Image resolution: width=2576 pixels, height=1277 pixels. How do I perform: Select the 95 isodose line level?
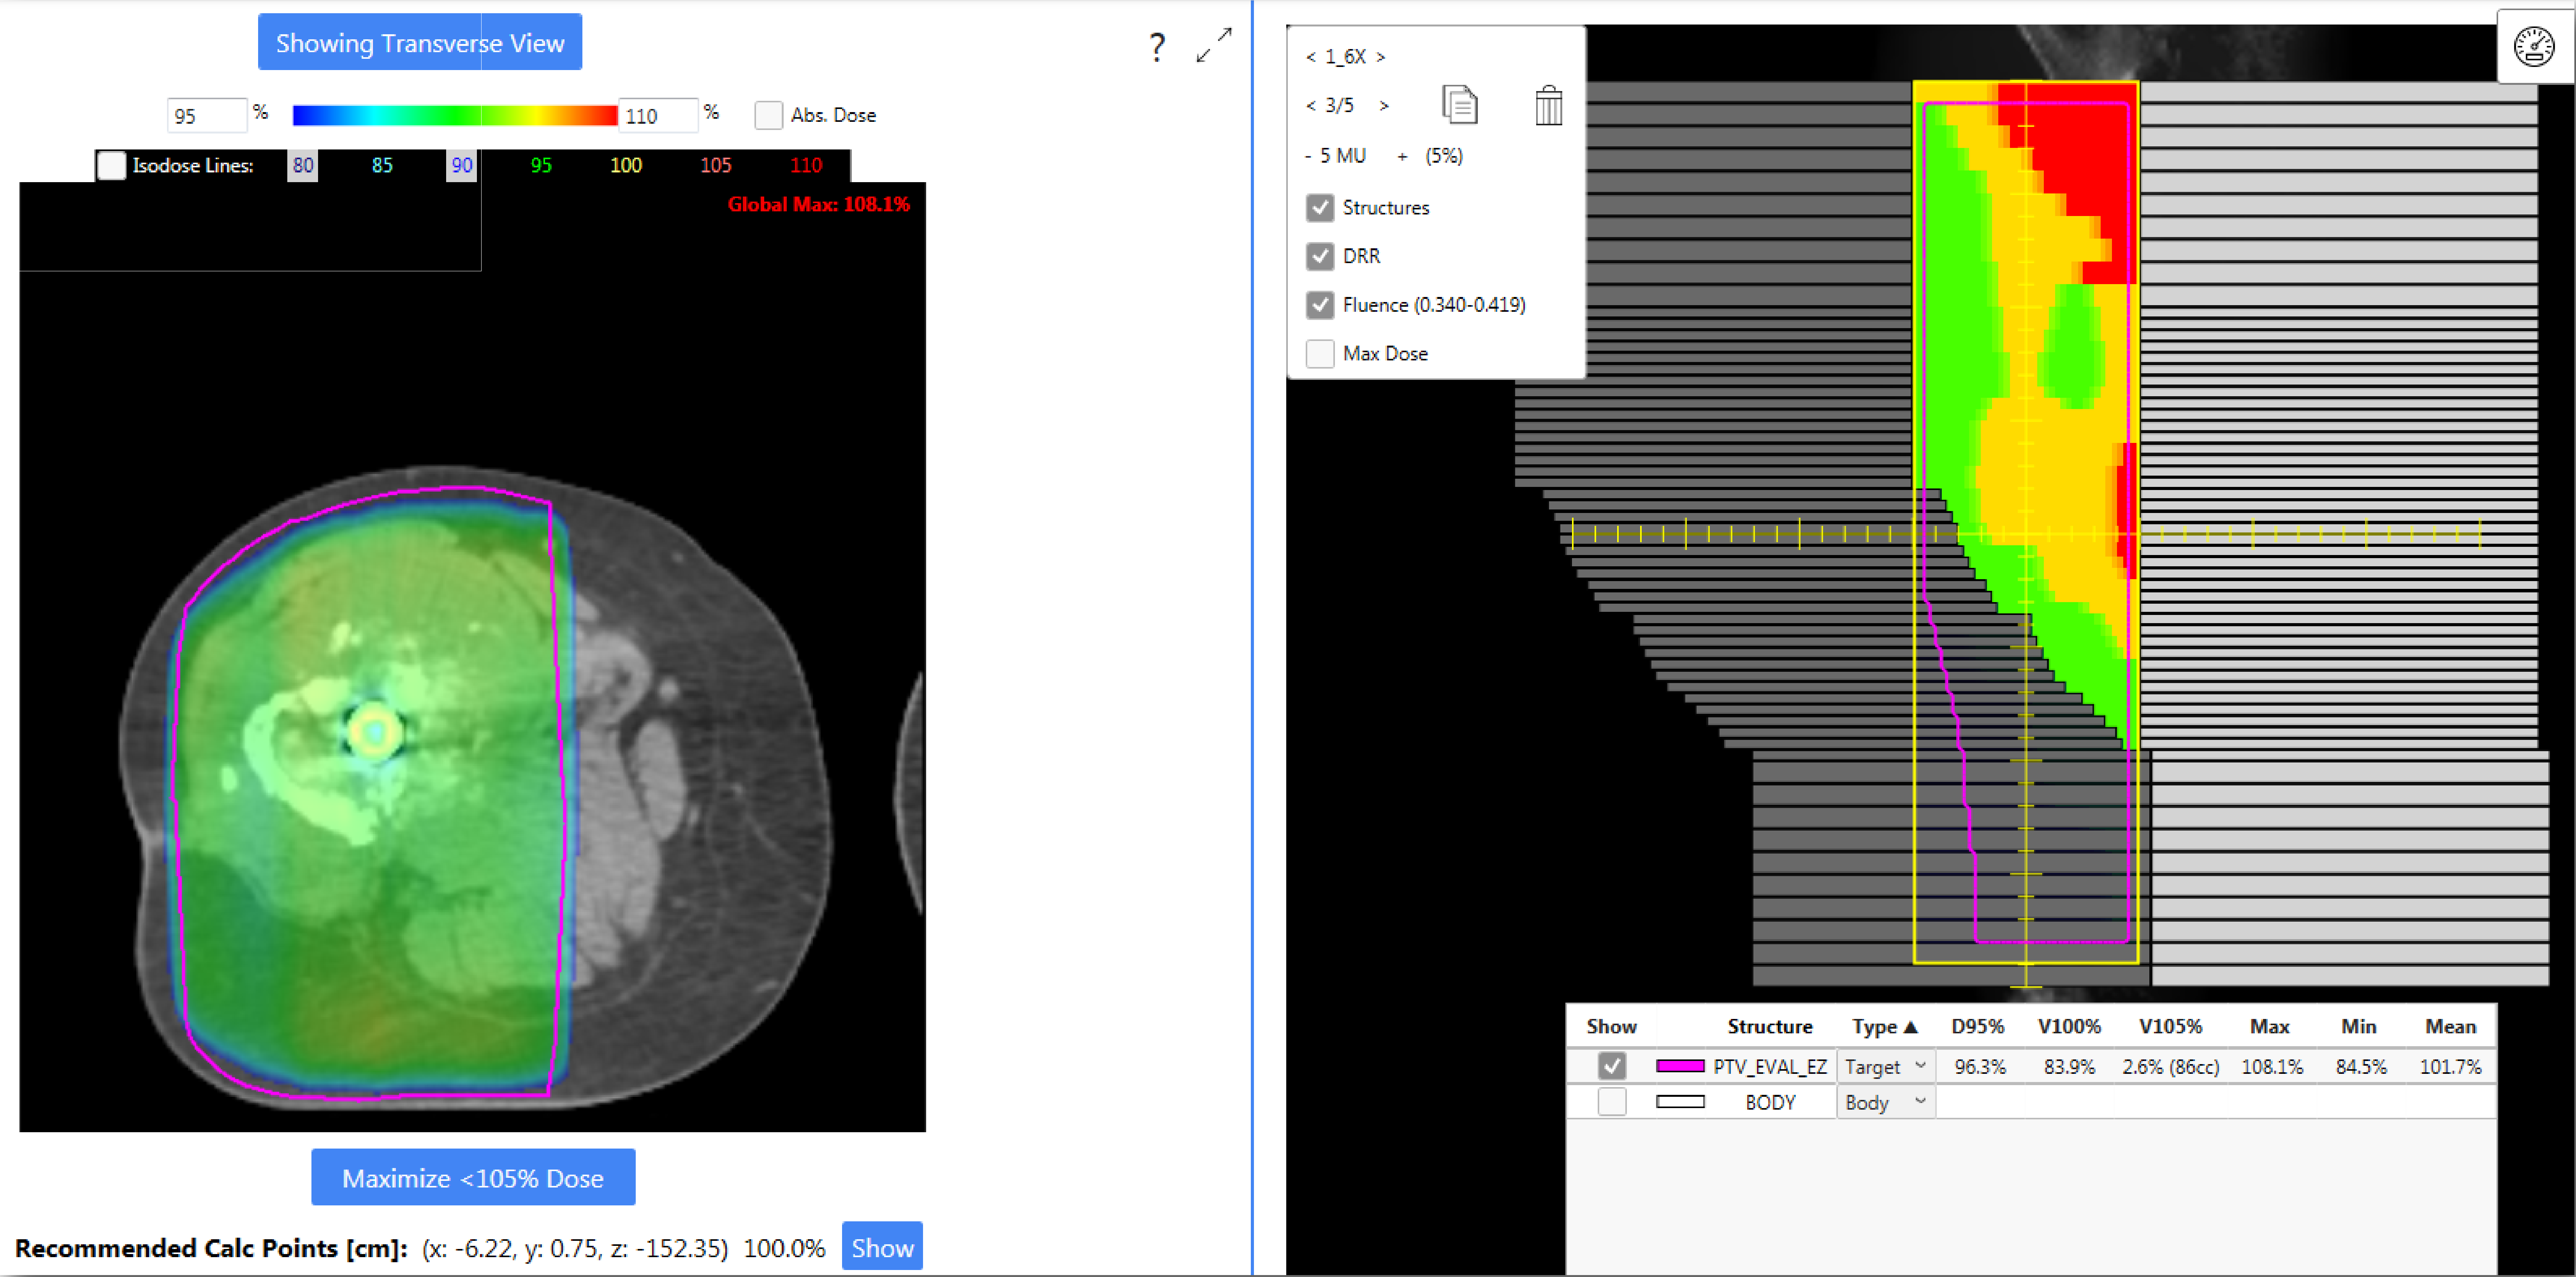point(541,165)
